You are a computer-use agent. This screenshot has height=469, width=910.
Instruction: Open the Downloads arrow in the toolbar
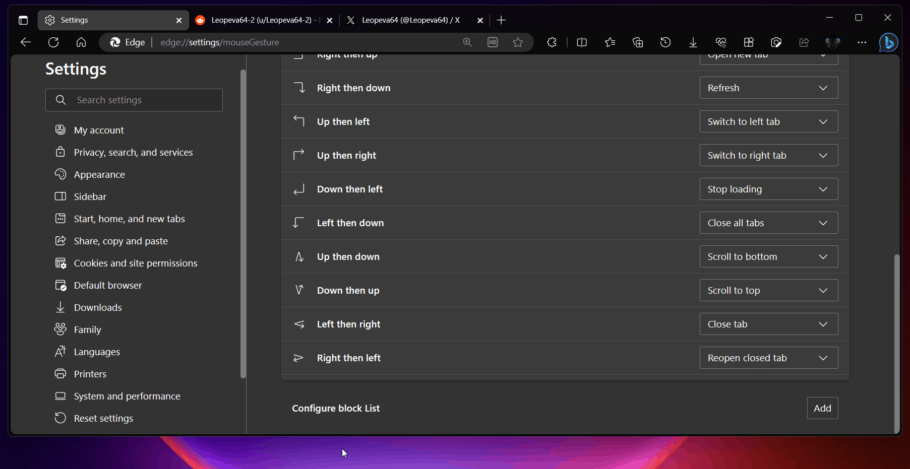693,42
